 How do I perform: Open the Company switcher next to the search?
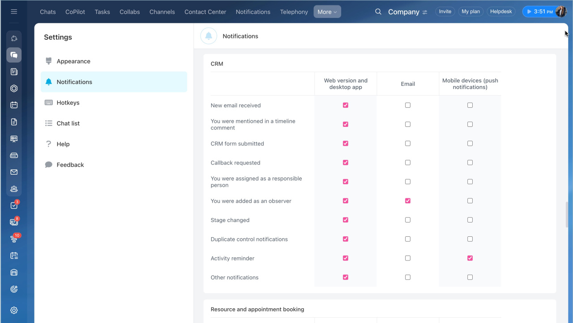407,12
